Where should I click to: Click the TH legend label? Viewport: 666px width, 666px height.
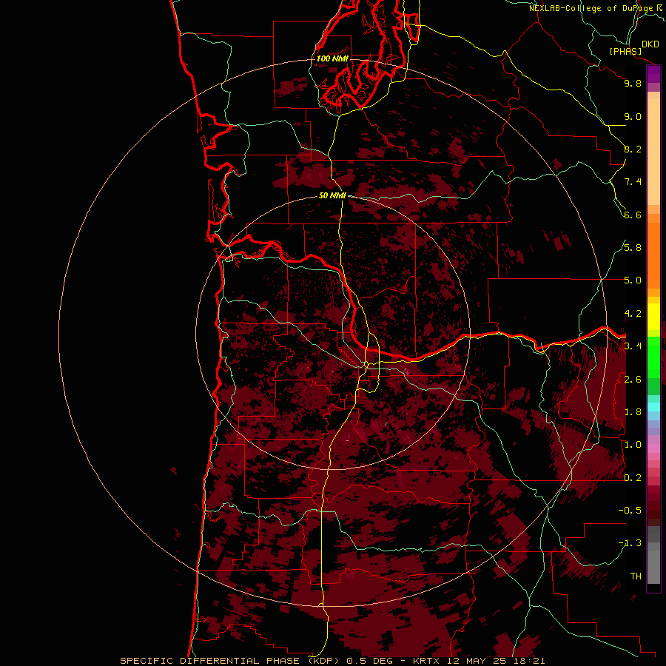(x=636, y=576)
